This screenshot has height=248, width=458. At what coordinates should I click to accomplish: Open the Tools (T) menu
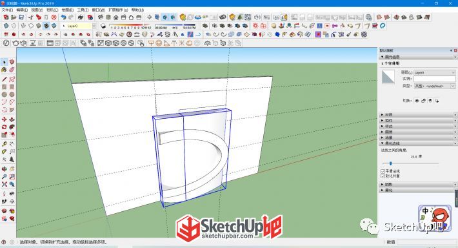click(83, 10)
